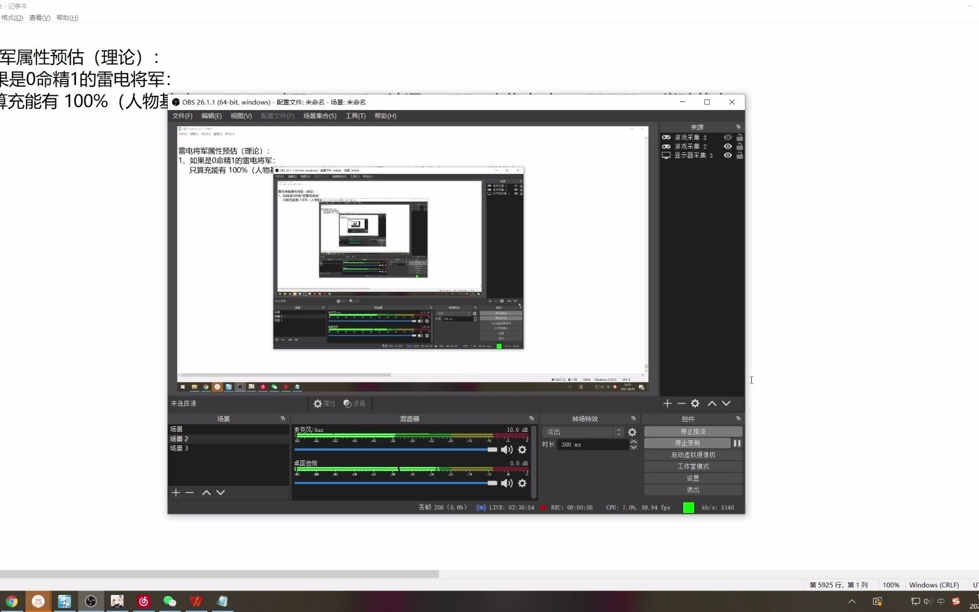Click the 停止推流 button
This screenshot has height=612, width=979.
click(693, 432)
